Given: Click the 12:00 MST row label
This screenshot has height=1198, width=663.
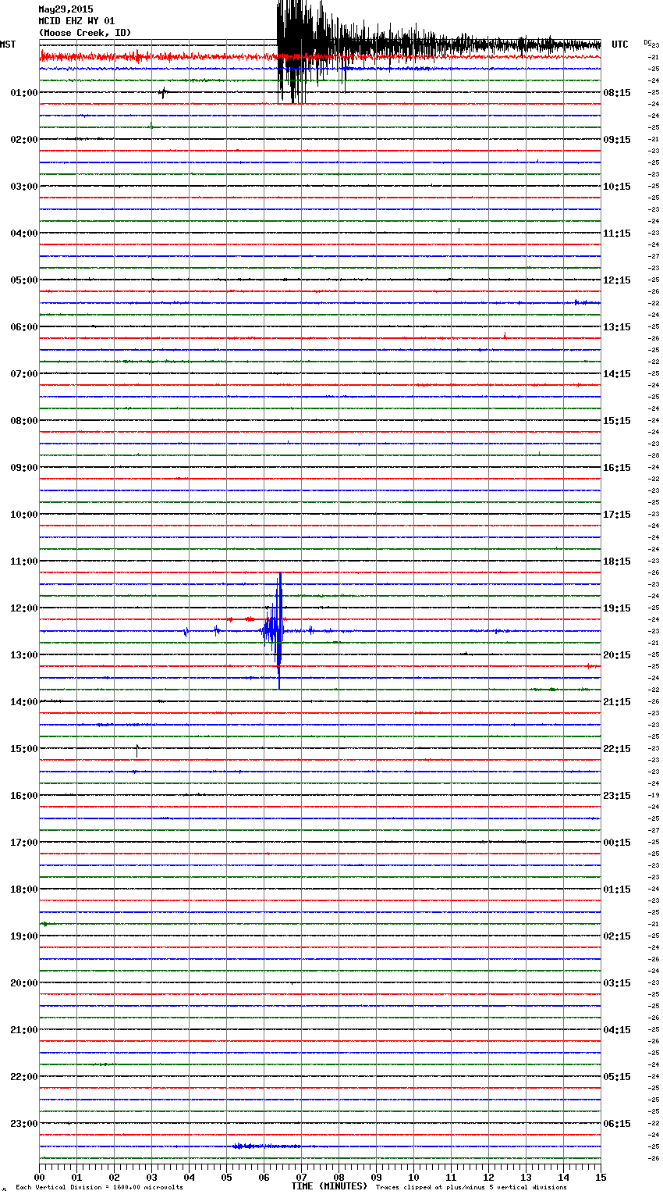Looking at the screenshot, I should click(x=24, y=608).
